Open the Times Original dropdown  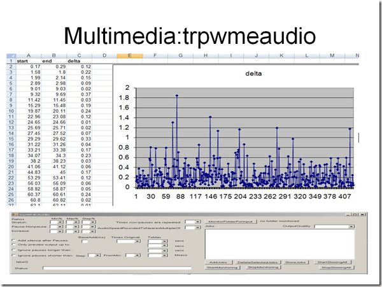click(x=138, y=241)
